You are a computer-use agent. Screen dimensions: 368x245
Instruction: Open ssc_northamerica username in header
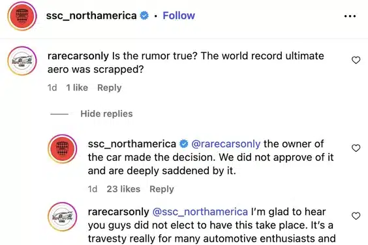coord(91,16)
